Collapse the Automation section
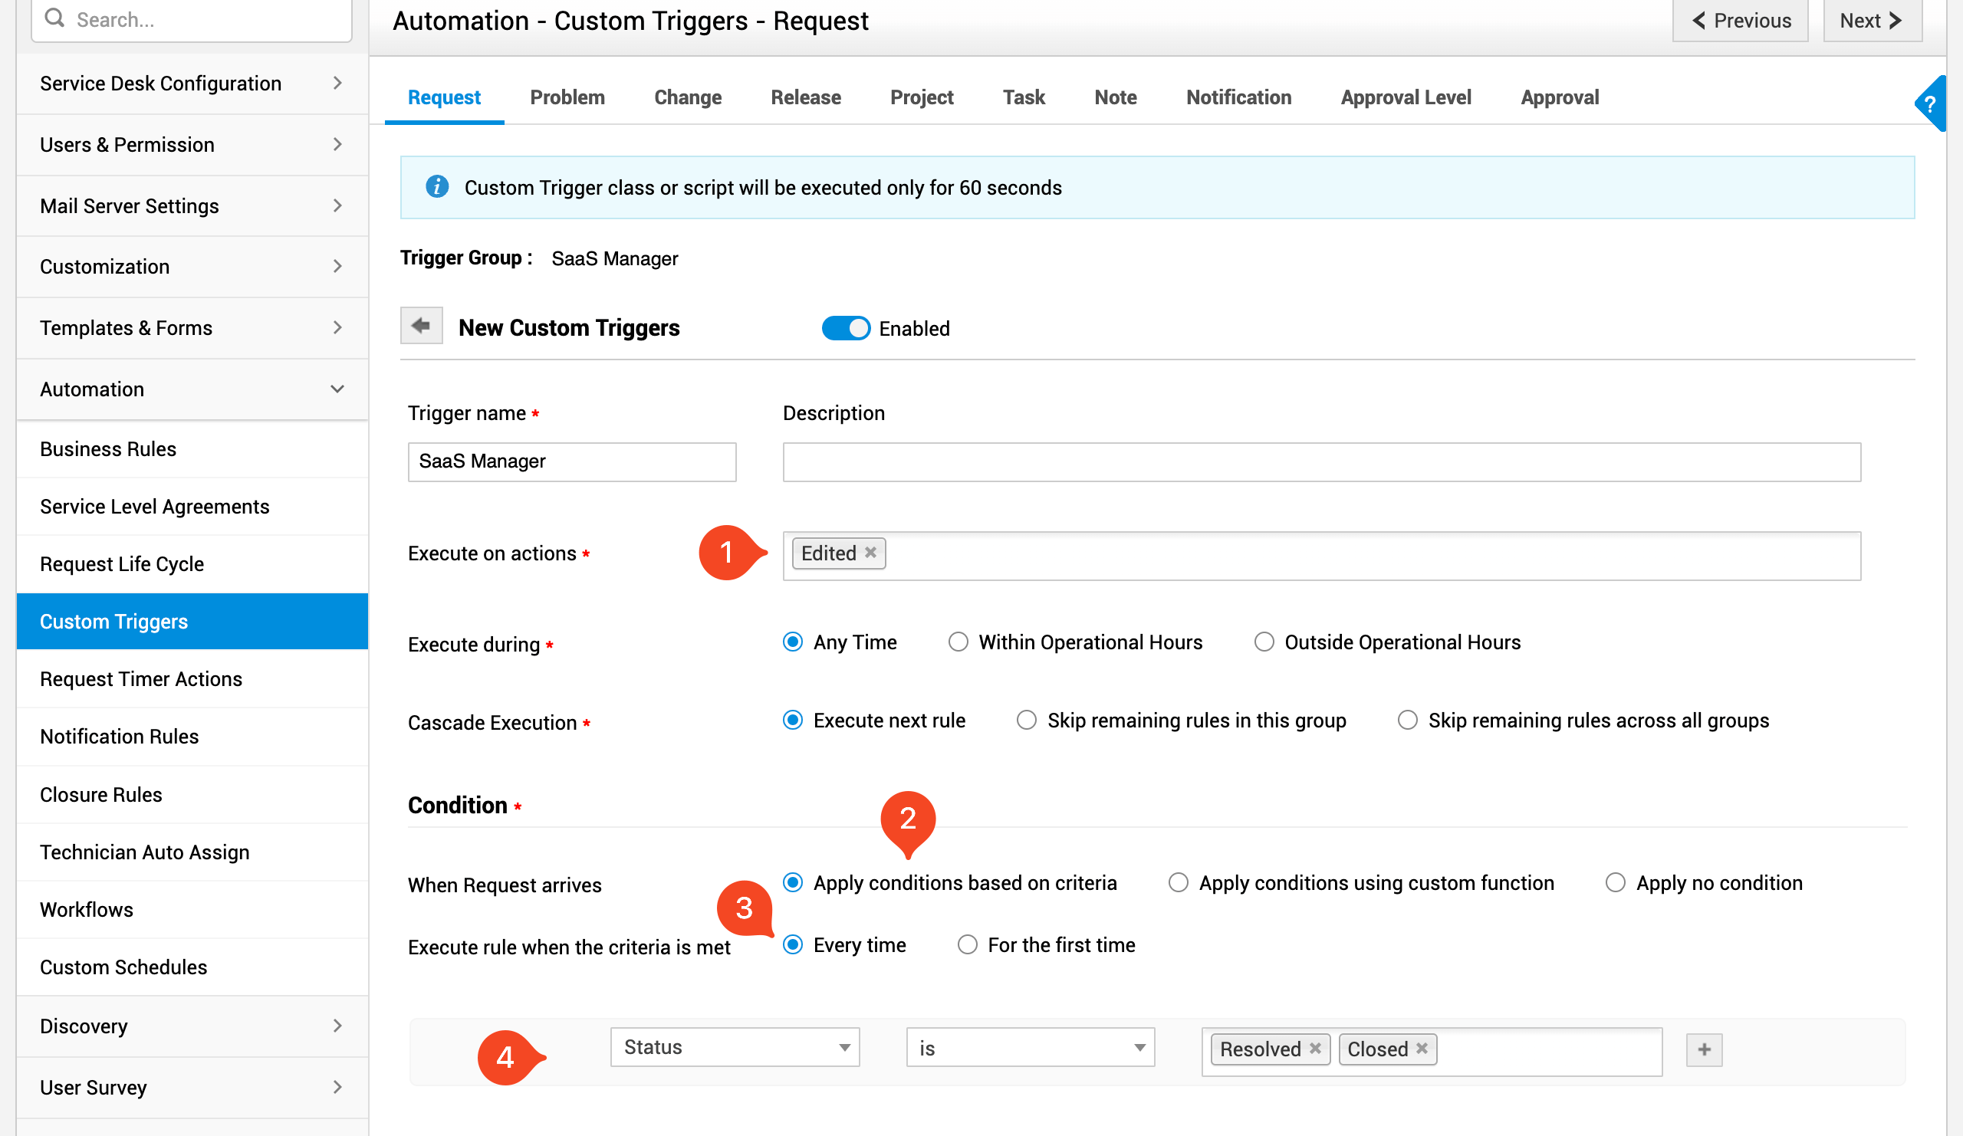The width and height of the screenshot is (1963, 1136). (192, 389)
